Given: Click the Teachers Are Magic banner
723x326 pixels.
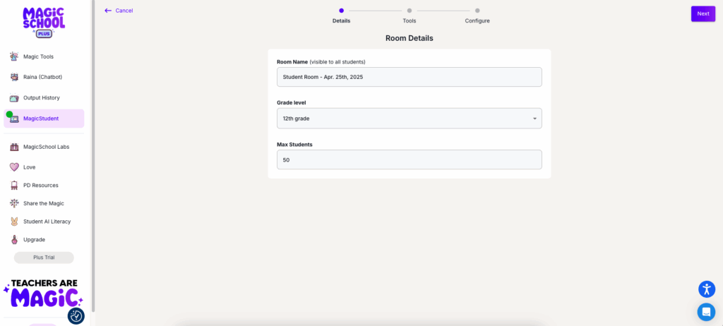Looking at the screenshot, I should [43, 293].
